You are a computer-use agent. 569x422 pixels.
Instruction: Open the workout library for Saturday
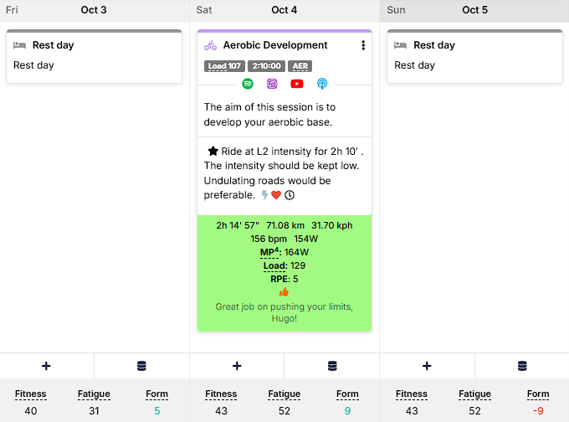pyautogui.click(x=332, y=366)
